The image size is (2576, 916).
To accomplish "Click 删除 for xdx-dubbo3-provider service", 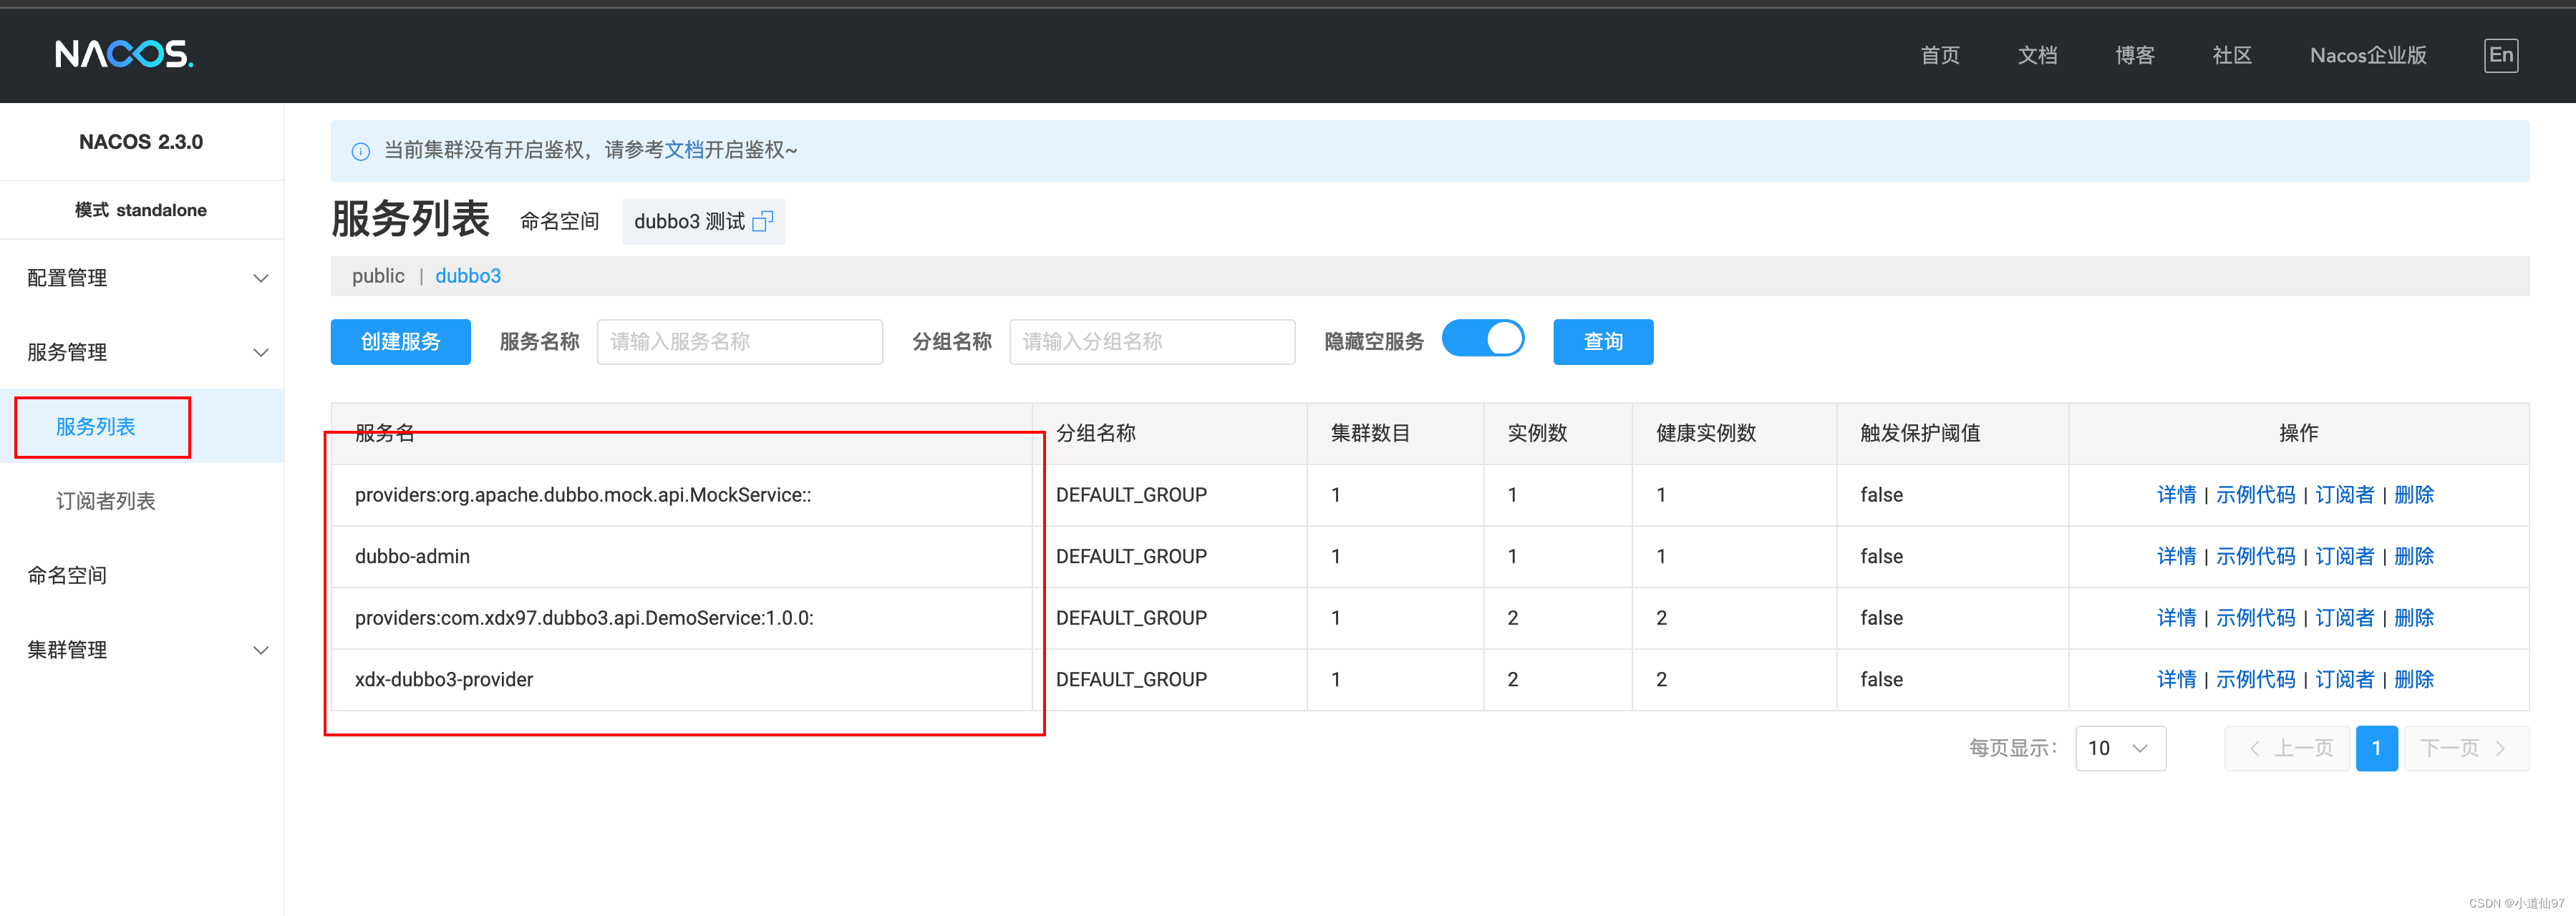I will pyautogui.click(x=2414, y=680).
